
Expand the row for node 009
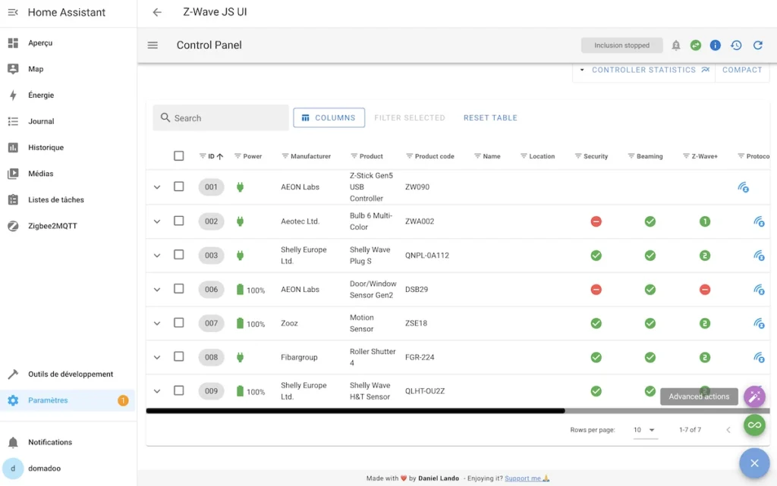[157, 391]
